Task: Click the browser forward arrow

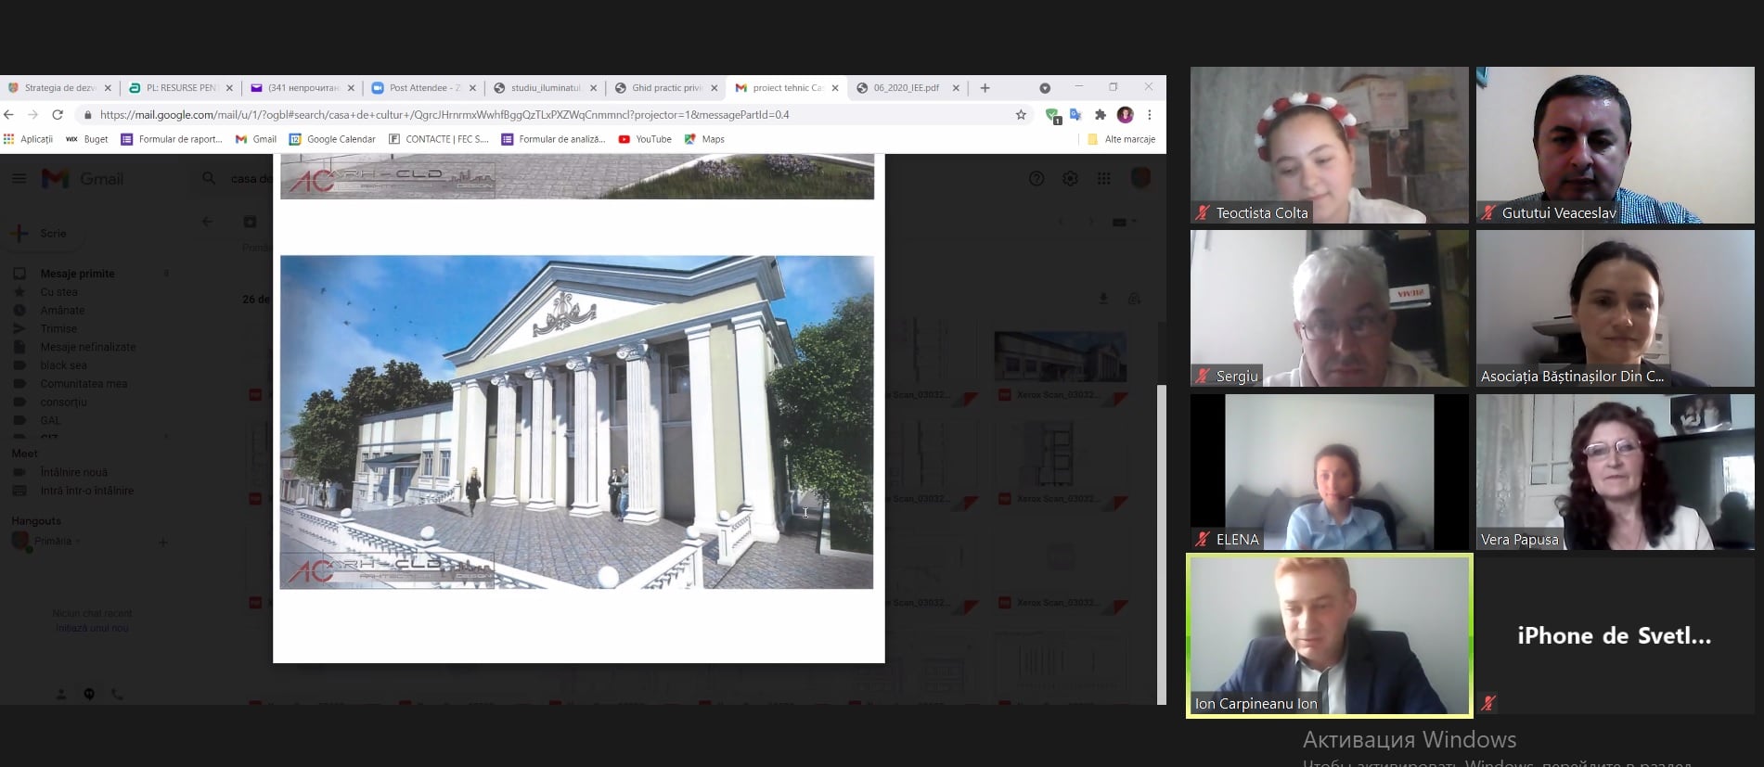Action: (x=32, y=115)
